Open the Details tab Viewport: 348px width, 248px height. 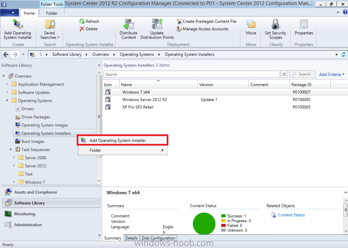[x=132, y=238]
